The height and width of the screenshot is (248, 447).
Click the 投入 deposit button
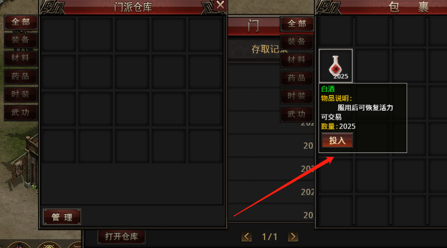click(x=337, y=140)
